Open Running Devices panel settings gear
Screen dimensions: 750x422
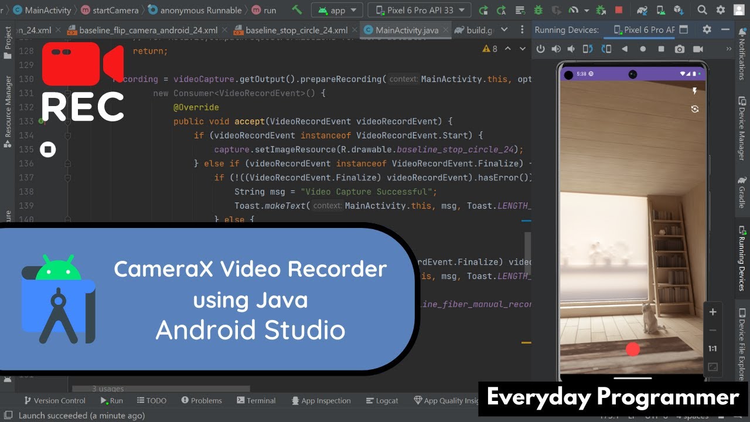click(x=707, y=29)
